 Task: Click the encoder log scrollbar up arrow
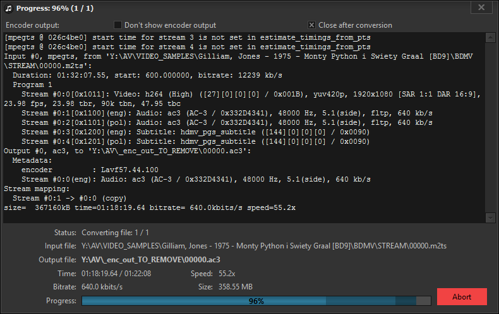490,37
